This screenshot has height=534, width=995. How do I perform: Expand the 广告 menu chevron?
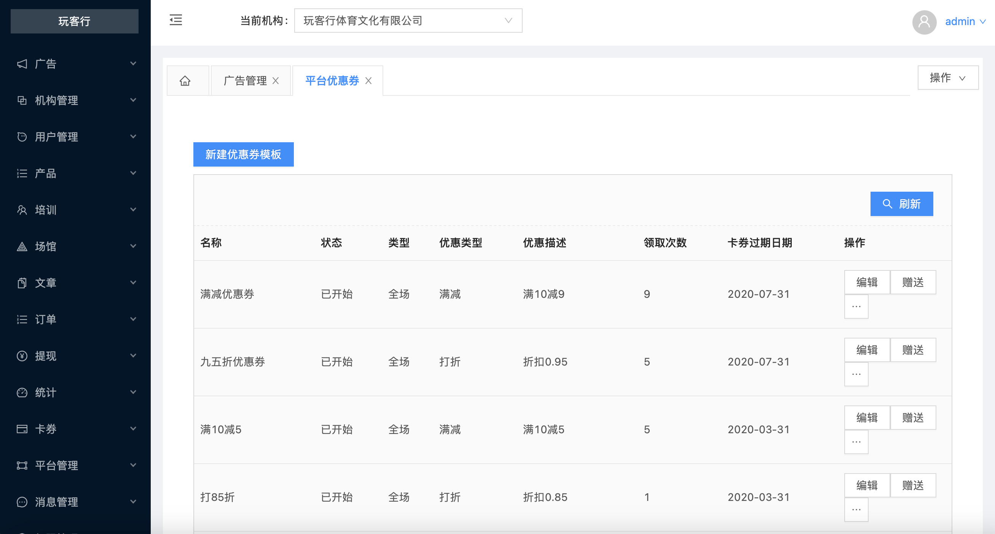(x=133, y=64)
